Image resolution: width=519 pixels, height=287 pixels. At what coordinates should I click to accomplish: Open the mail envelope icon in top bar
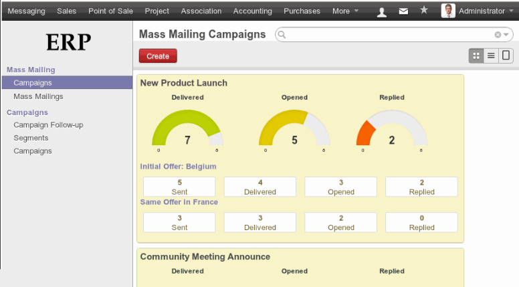click(403, 11)
